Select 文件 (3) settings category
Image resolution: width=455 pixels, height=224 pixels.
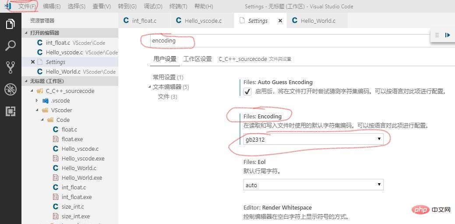click(x=167, y=96)
